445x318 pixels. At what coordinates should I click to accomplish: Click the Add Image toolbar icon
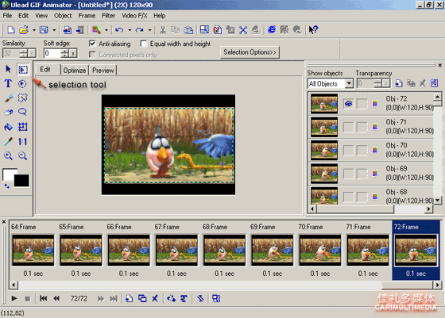68,30
